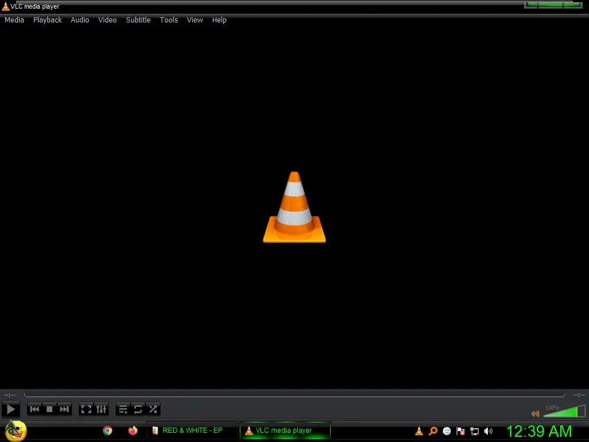The height and width of the screenshot is (442, 589).
Task: Select the VLC media player taskbar button
Action: pyautogui.click(x=285, y=430)
